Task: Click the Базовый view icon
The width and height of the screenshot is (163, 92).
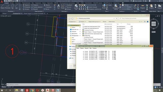Action: 160,6
